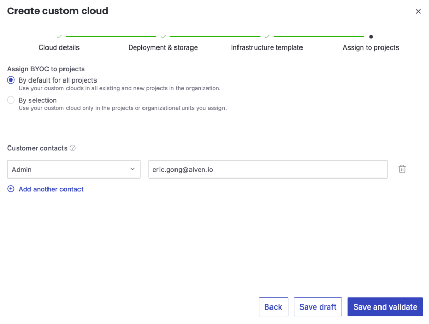Click the eric.gong@aiven.io email field

click(268, 169)
